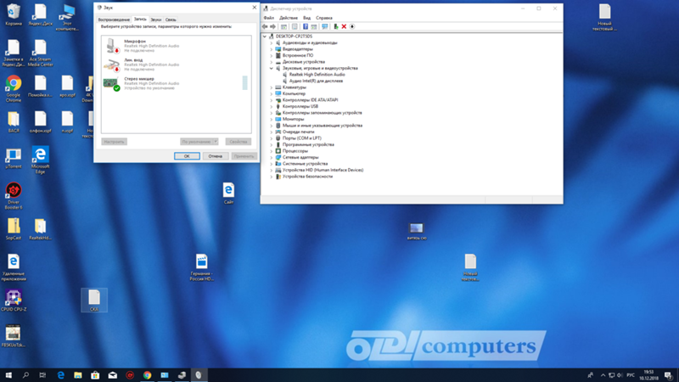Click the taskbar clock and date
The image size is (679, 382).
coord(648,375)
